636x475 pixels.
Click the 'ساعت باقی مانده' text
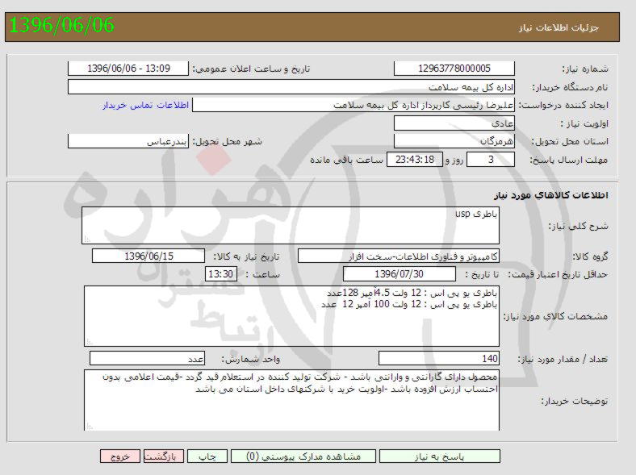point(347,160)
